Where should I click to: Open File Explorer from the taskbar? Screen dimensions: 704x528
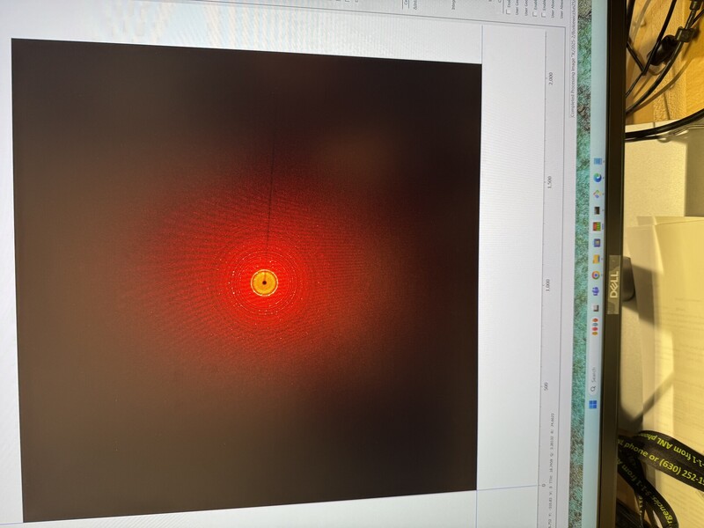pos(597,258)
